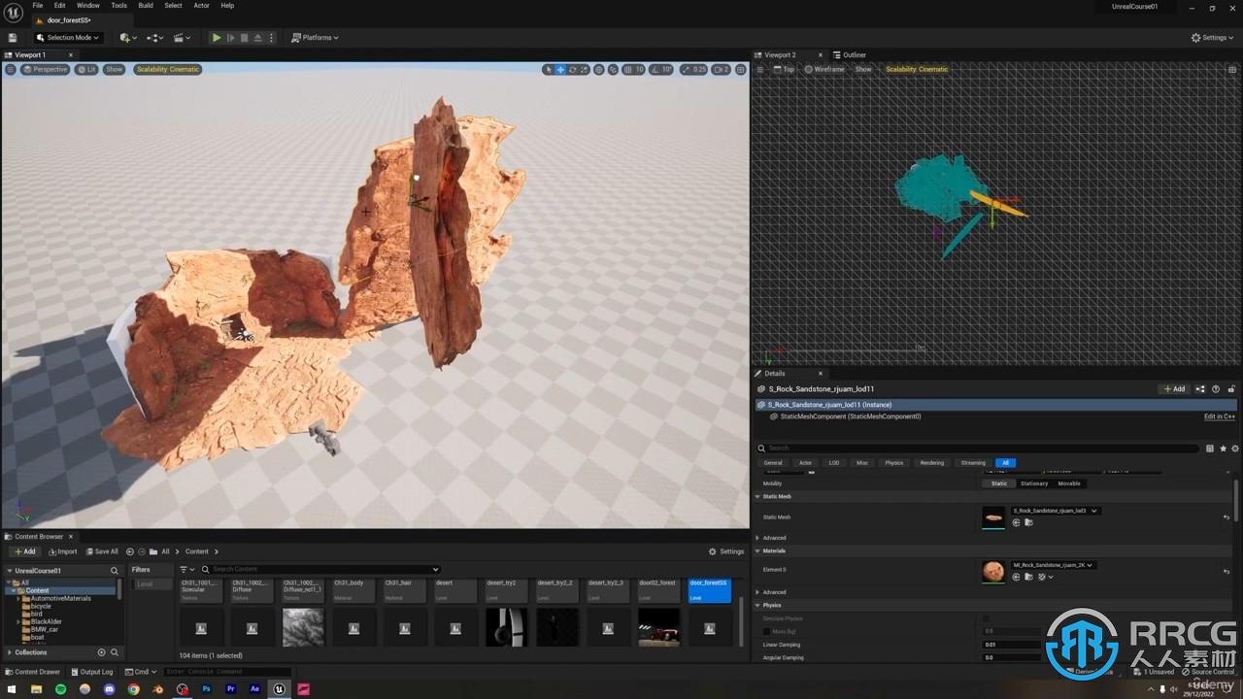
Task: Open Details view options gear icon
Action: (x=1235, y=449)
